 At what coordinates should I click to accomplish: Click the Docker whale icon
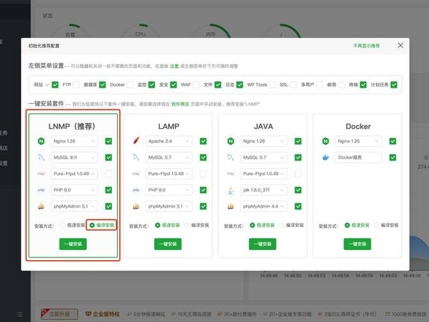pyautogui.click(x=326, y=157)
